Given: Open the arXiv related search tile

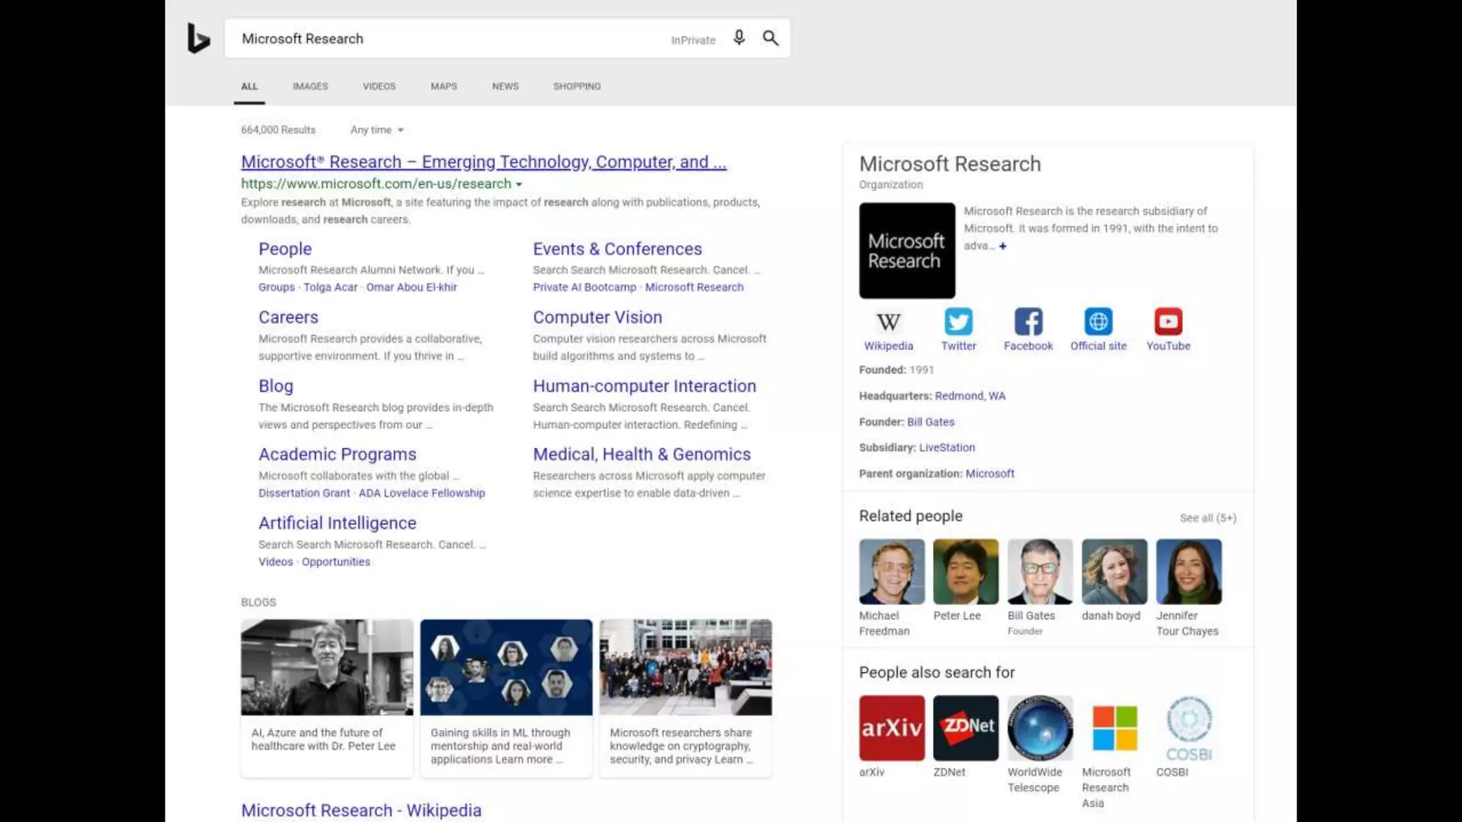Looking at the screenshot, I should pos(892,728).
